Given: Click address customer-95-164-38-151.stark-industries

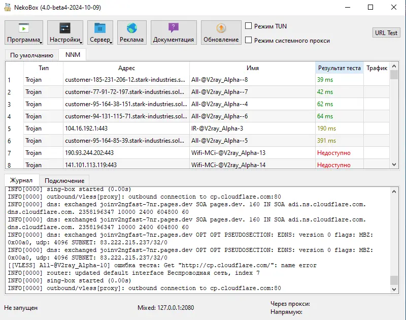Looking at the screenshot, I should tap(126, 104).
